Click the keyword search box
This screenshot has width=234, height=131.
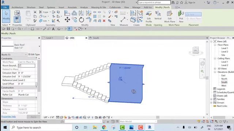coord(154,3)
